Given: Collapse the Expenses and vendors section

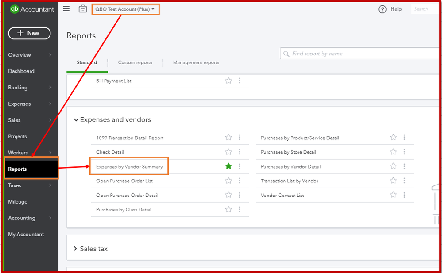Looking at the screenshot, I should tap(76, 120).
